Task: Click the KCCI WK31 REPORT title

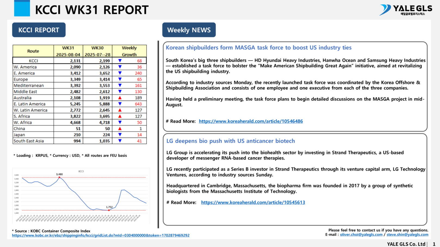Action: 92,10
